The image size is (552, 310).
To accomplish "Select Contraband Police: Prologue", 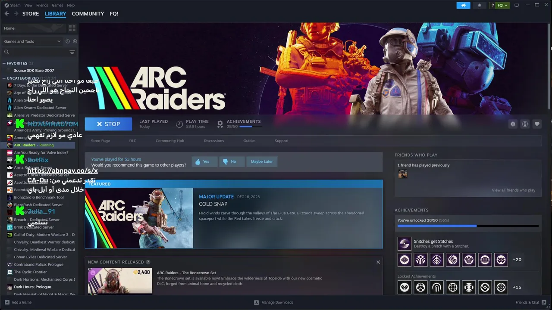I will (x=39, y=264).
